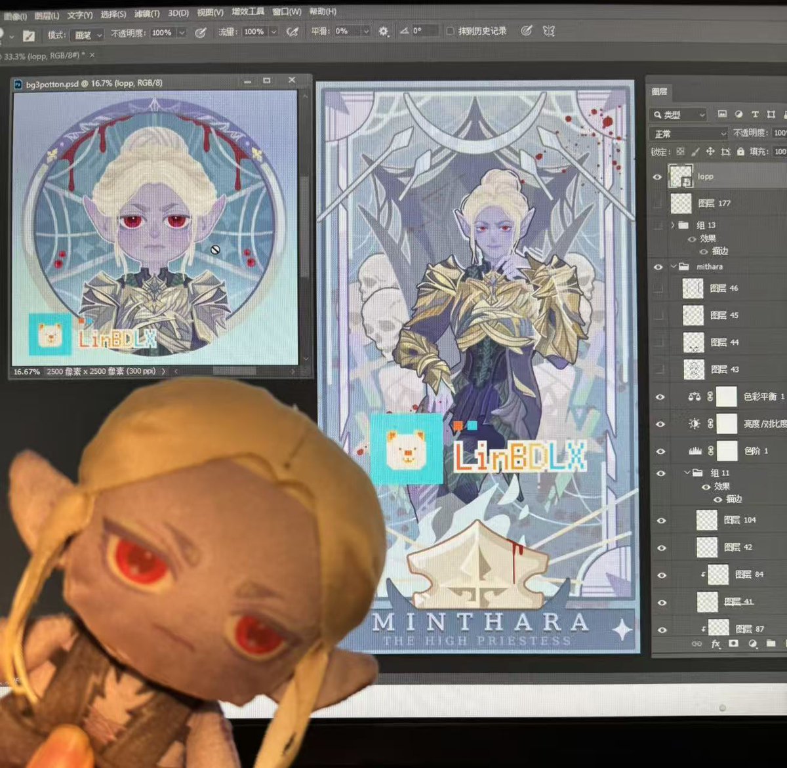Viewport: 787px width, 768px height.
Task: Open the 图层(L) menu
Action: [x=47, y=15]
